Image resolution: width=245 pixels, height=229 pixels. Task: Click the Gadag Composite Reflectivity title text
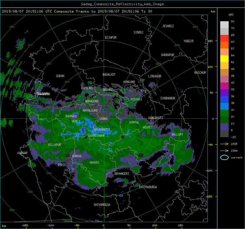tap(122, 4)
